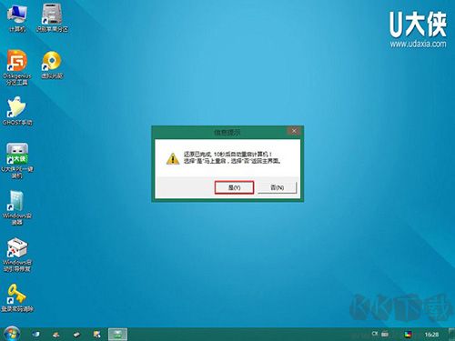Click the first pinned taskbar icon
This screenshot has height=341, width=455.
pyautogui.click(x=35, y=335)
